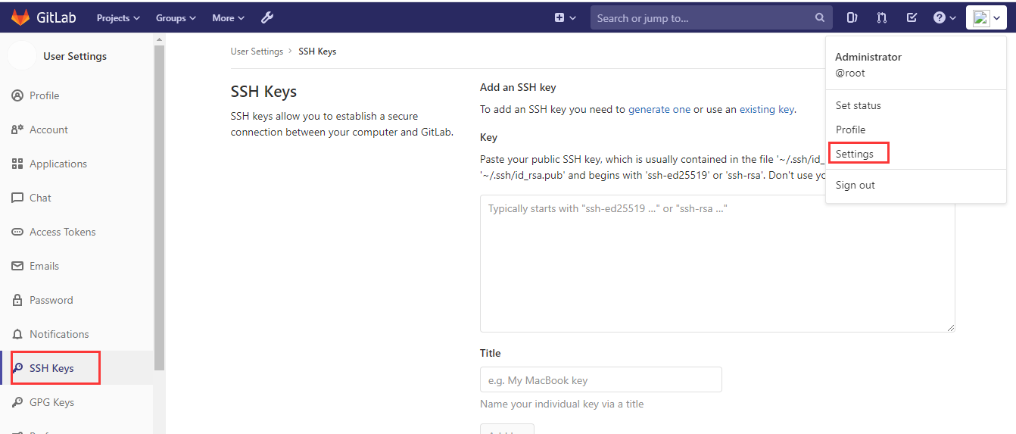The image size is (1016, 434).
Task: Click the GPG Keys key icon
Action: click(x=17, y=402)
